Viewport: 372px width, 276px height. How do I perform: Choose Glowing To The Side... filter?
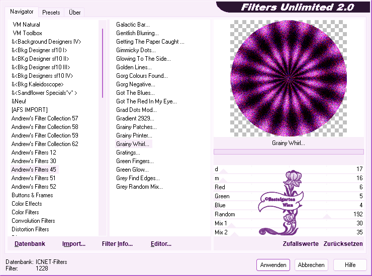[143, 59]
